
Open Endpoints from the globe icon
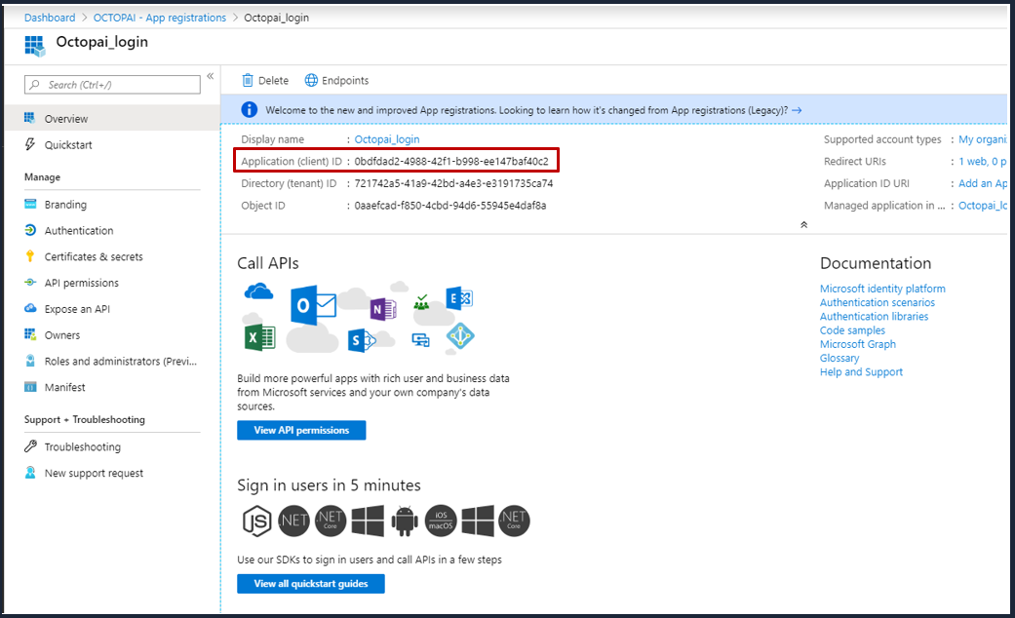pos(311,81)
